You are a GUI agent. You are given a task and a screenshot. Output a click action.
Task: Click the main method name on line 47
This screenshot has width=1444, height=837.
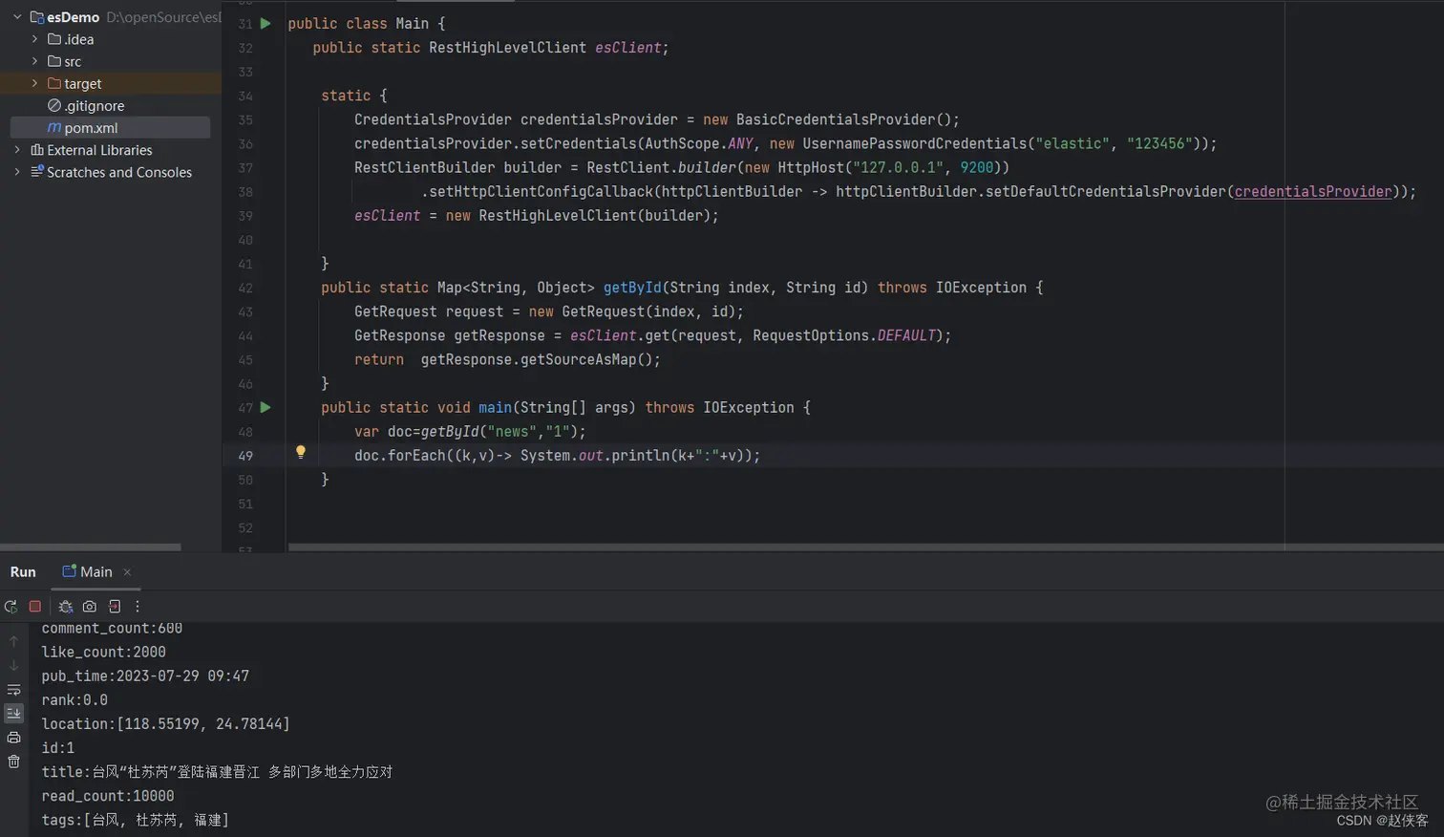point(496,408)
